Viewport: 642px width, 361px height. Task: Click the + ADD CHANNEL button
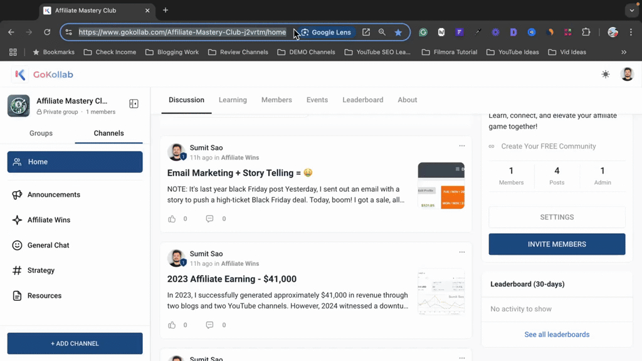click(x=75, y=343)
